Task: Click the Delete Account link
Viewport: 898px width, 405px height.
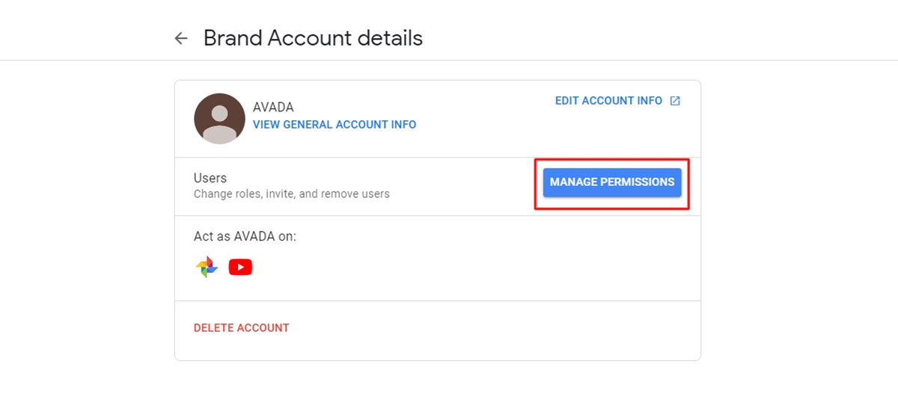Action: [x=241, y=328]
